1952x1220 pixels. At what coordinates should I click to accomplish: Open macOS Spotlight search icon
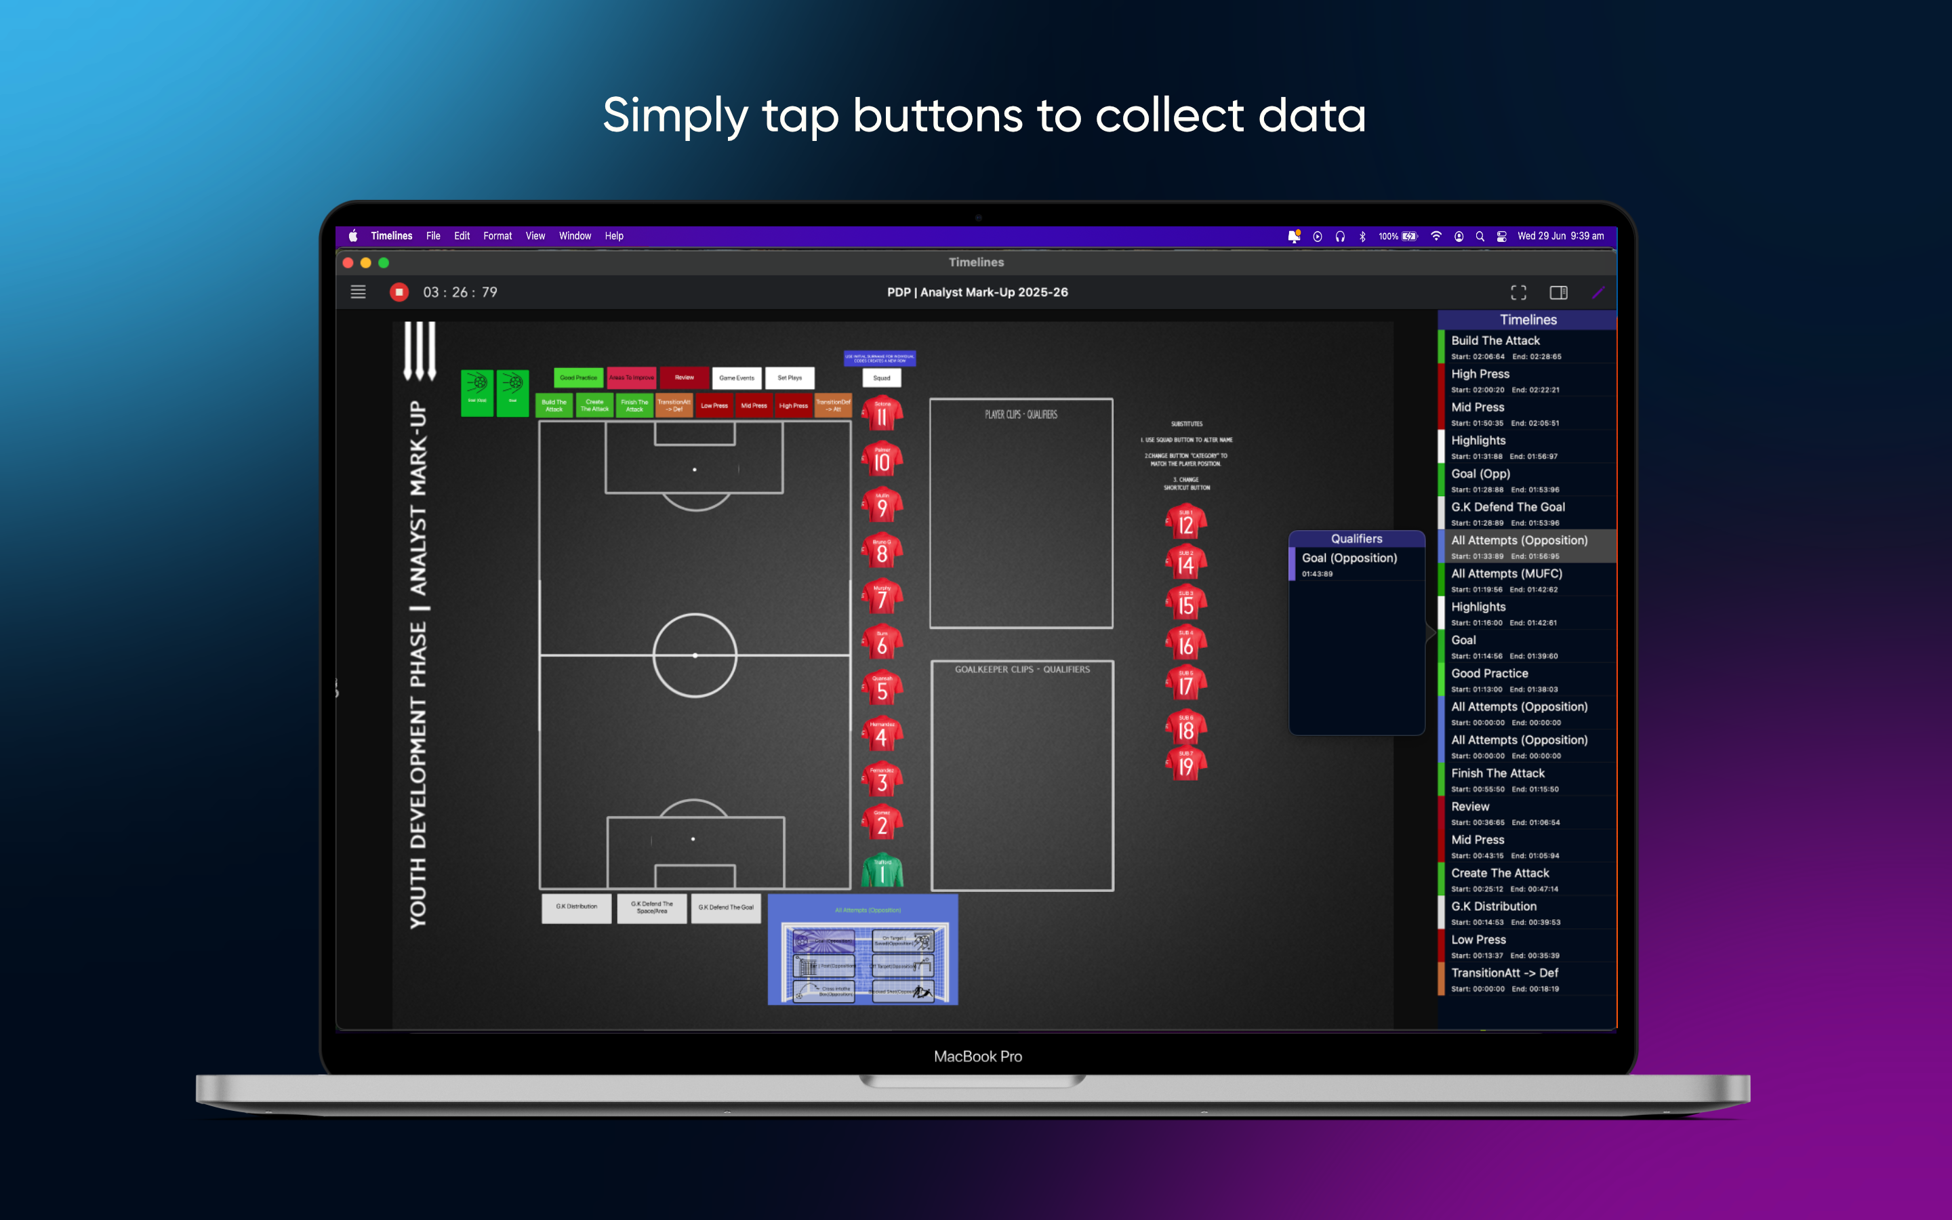click(1480, 236)
